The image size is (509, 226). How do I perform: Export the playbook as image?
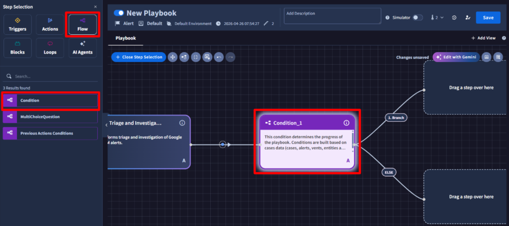[207, 57]
